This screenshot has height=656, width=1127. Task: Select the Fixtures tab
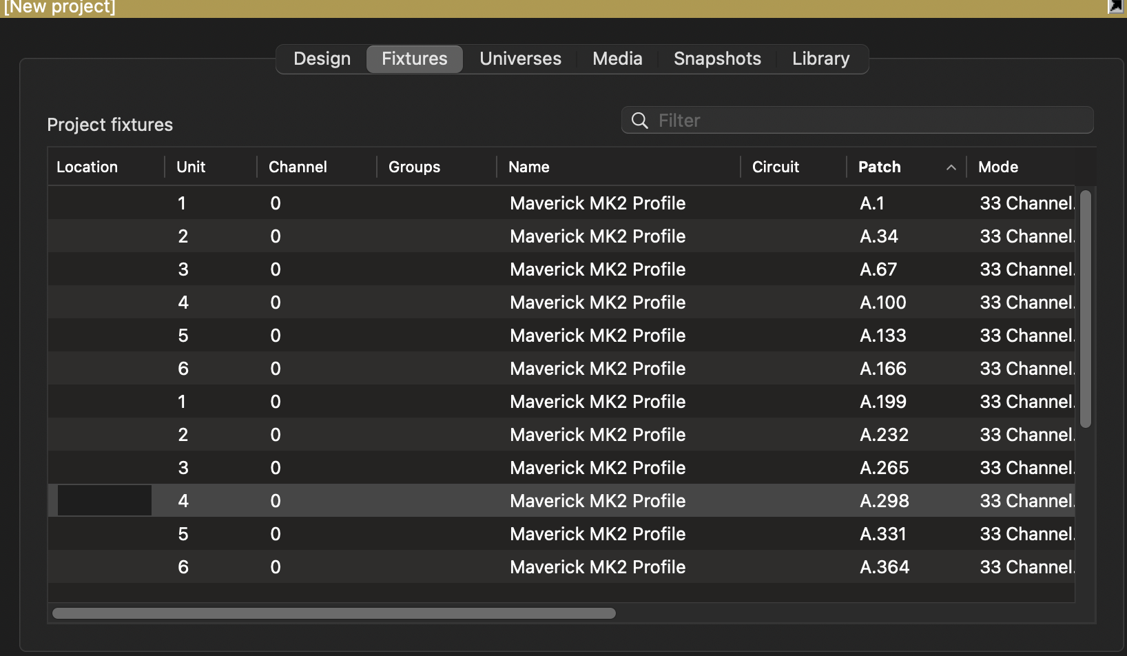(x=414, y=59)
